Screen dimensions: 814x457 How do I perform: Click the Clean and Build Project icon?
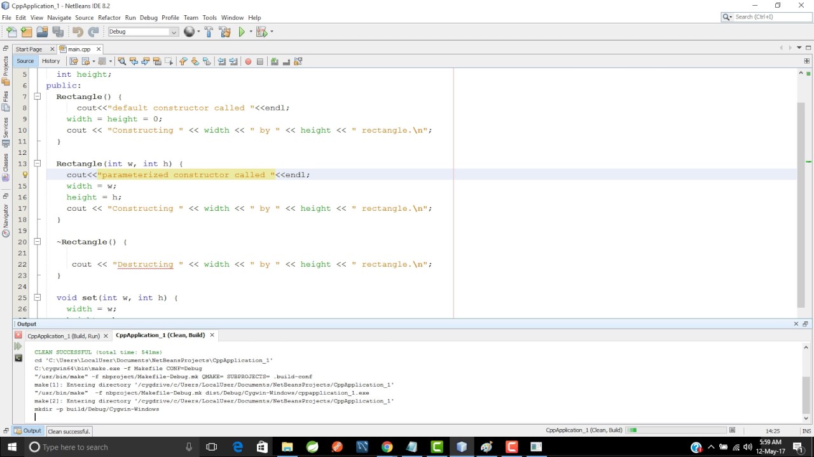224,32
